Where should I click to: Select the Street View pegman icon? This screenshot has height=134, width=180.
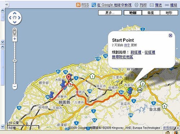[15, 32]
